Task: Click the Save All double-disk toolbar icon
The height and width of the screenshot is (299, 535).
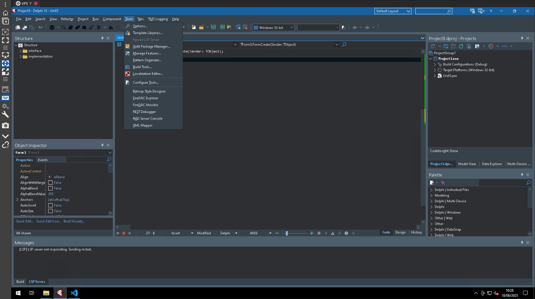Action: coord(222,27)
